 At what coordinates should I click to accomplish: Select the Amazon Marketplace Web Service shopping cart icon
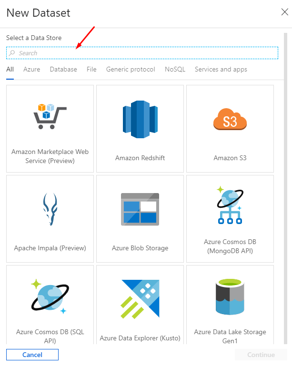point(50,116)
